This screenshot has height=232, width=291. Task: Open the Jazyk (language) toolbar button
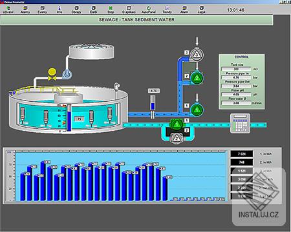pyautogui.click(x=201, y=10)
